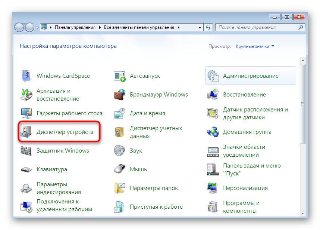Click the Диспетчер устройств icon
This screenshot has width=320, height=230.
click(x=26, y=132)
